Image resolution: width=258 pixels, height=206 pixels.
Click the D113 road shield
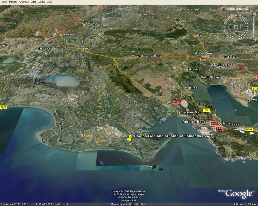pos(255,89)
